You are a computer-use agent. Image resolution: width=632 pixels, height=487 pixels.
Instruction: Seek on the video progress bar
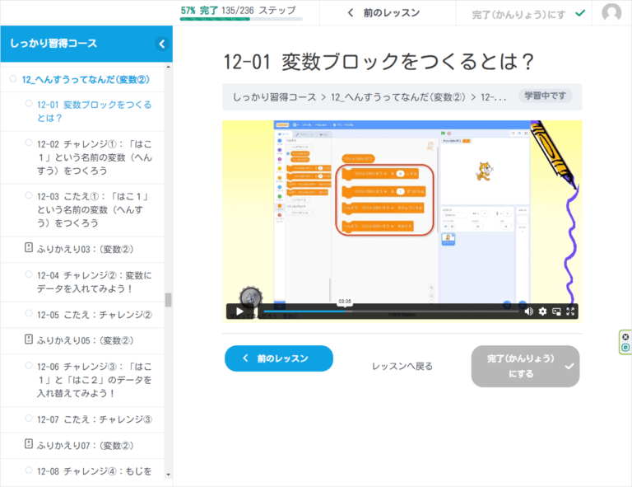pyautogui.click(x=387, y=311)
